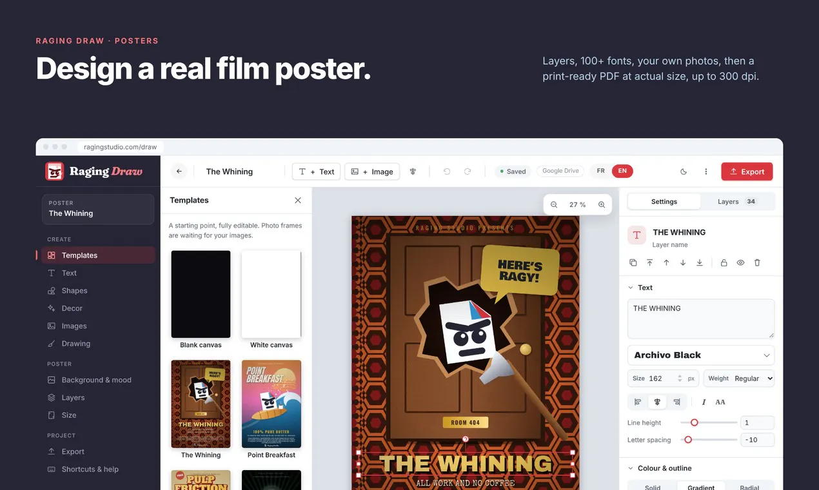819x490 pixels.
Task: Click the THE WHINING text area
Action: [x=701, y=318]
